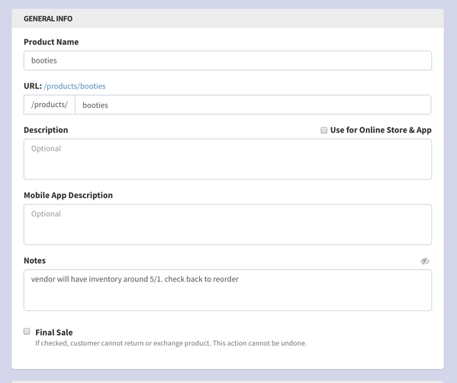The image size is (457, 383).
Task: Click into the Mobile App Description text area
Action: point(227,225)
